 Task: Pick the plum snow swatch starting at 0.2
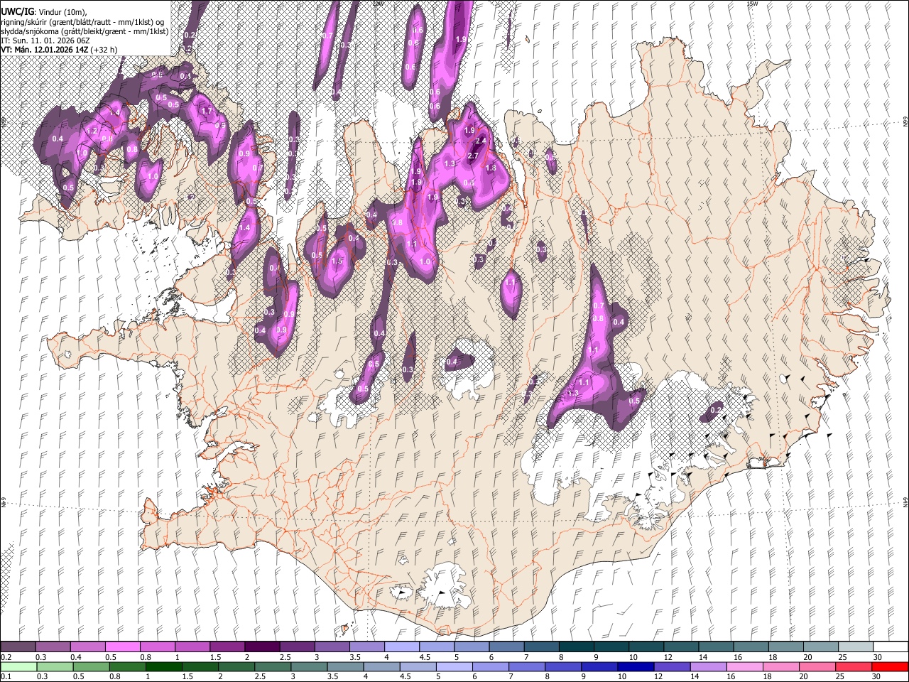17,647
